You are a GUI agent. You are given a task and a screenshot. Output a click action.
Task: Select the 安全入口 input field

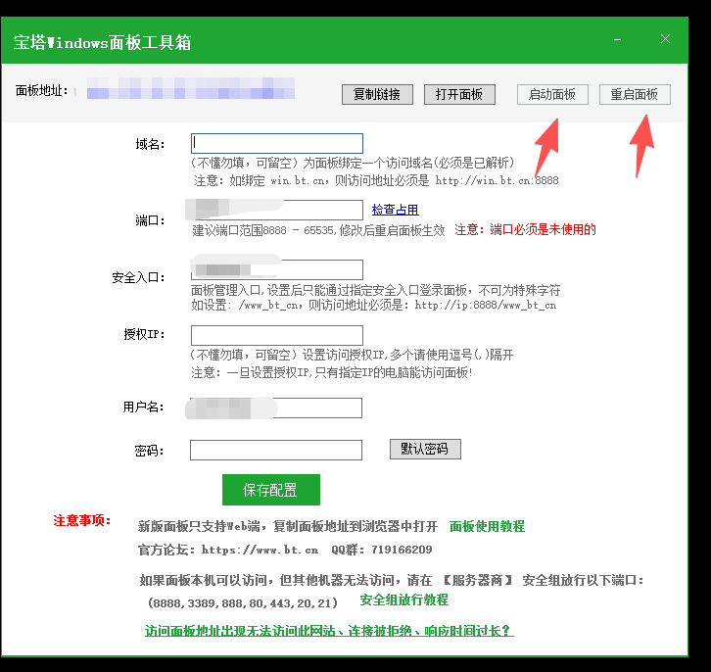[x=277, y=269]
